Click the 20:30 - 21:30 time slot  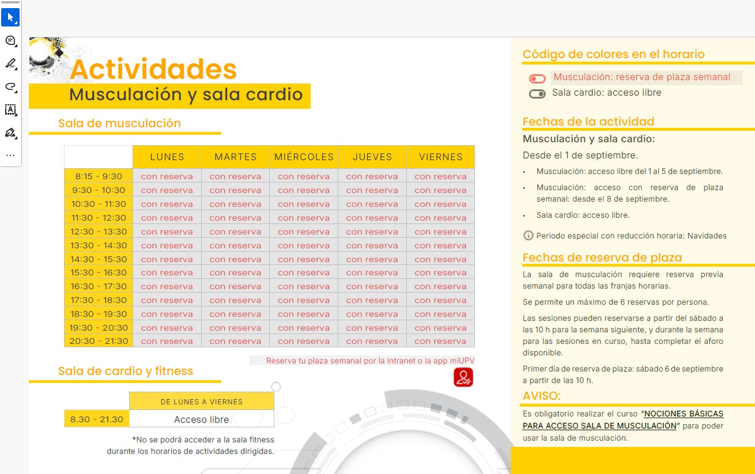[x=99, y=341]
